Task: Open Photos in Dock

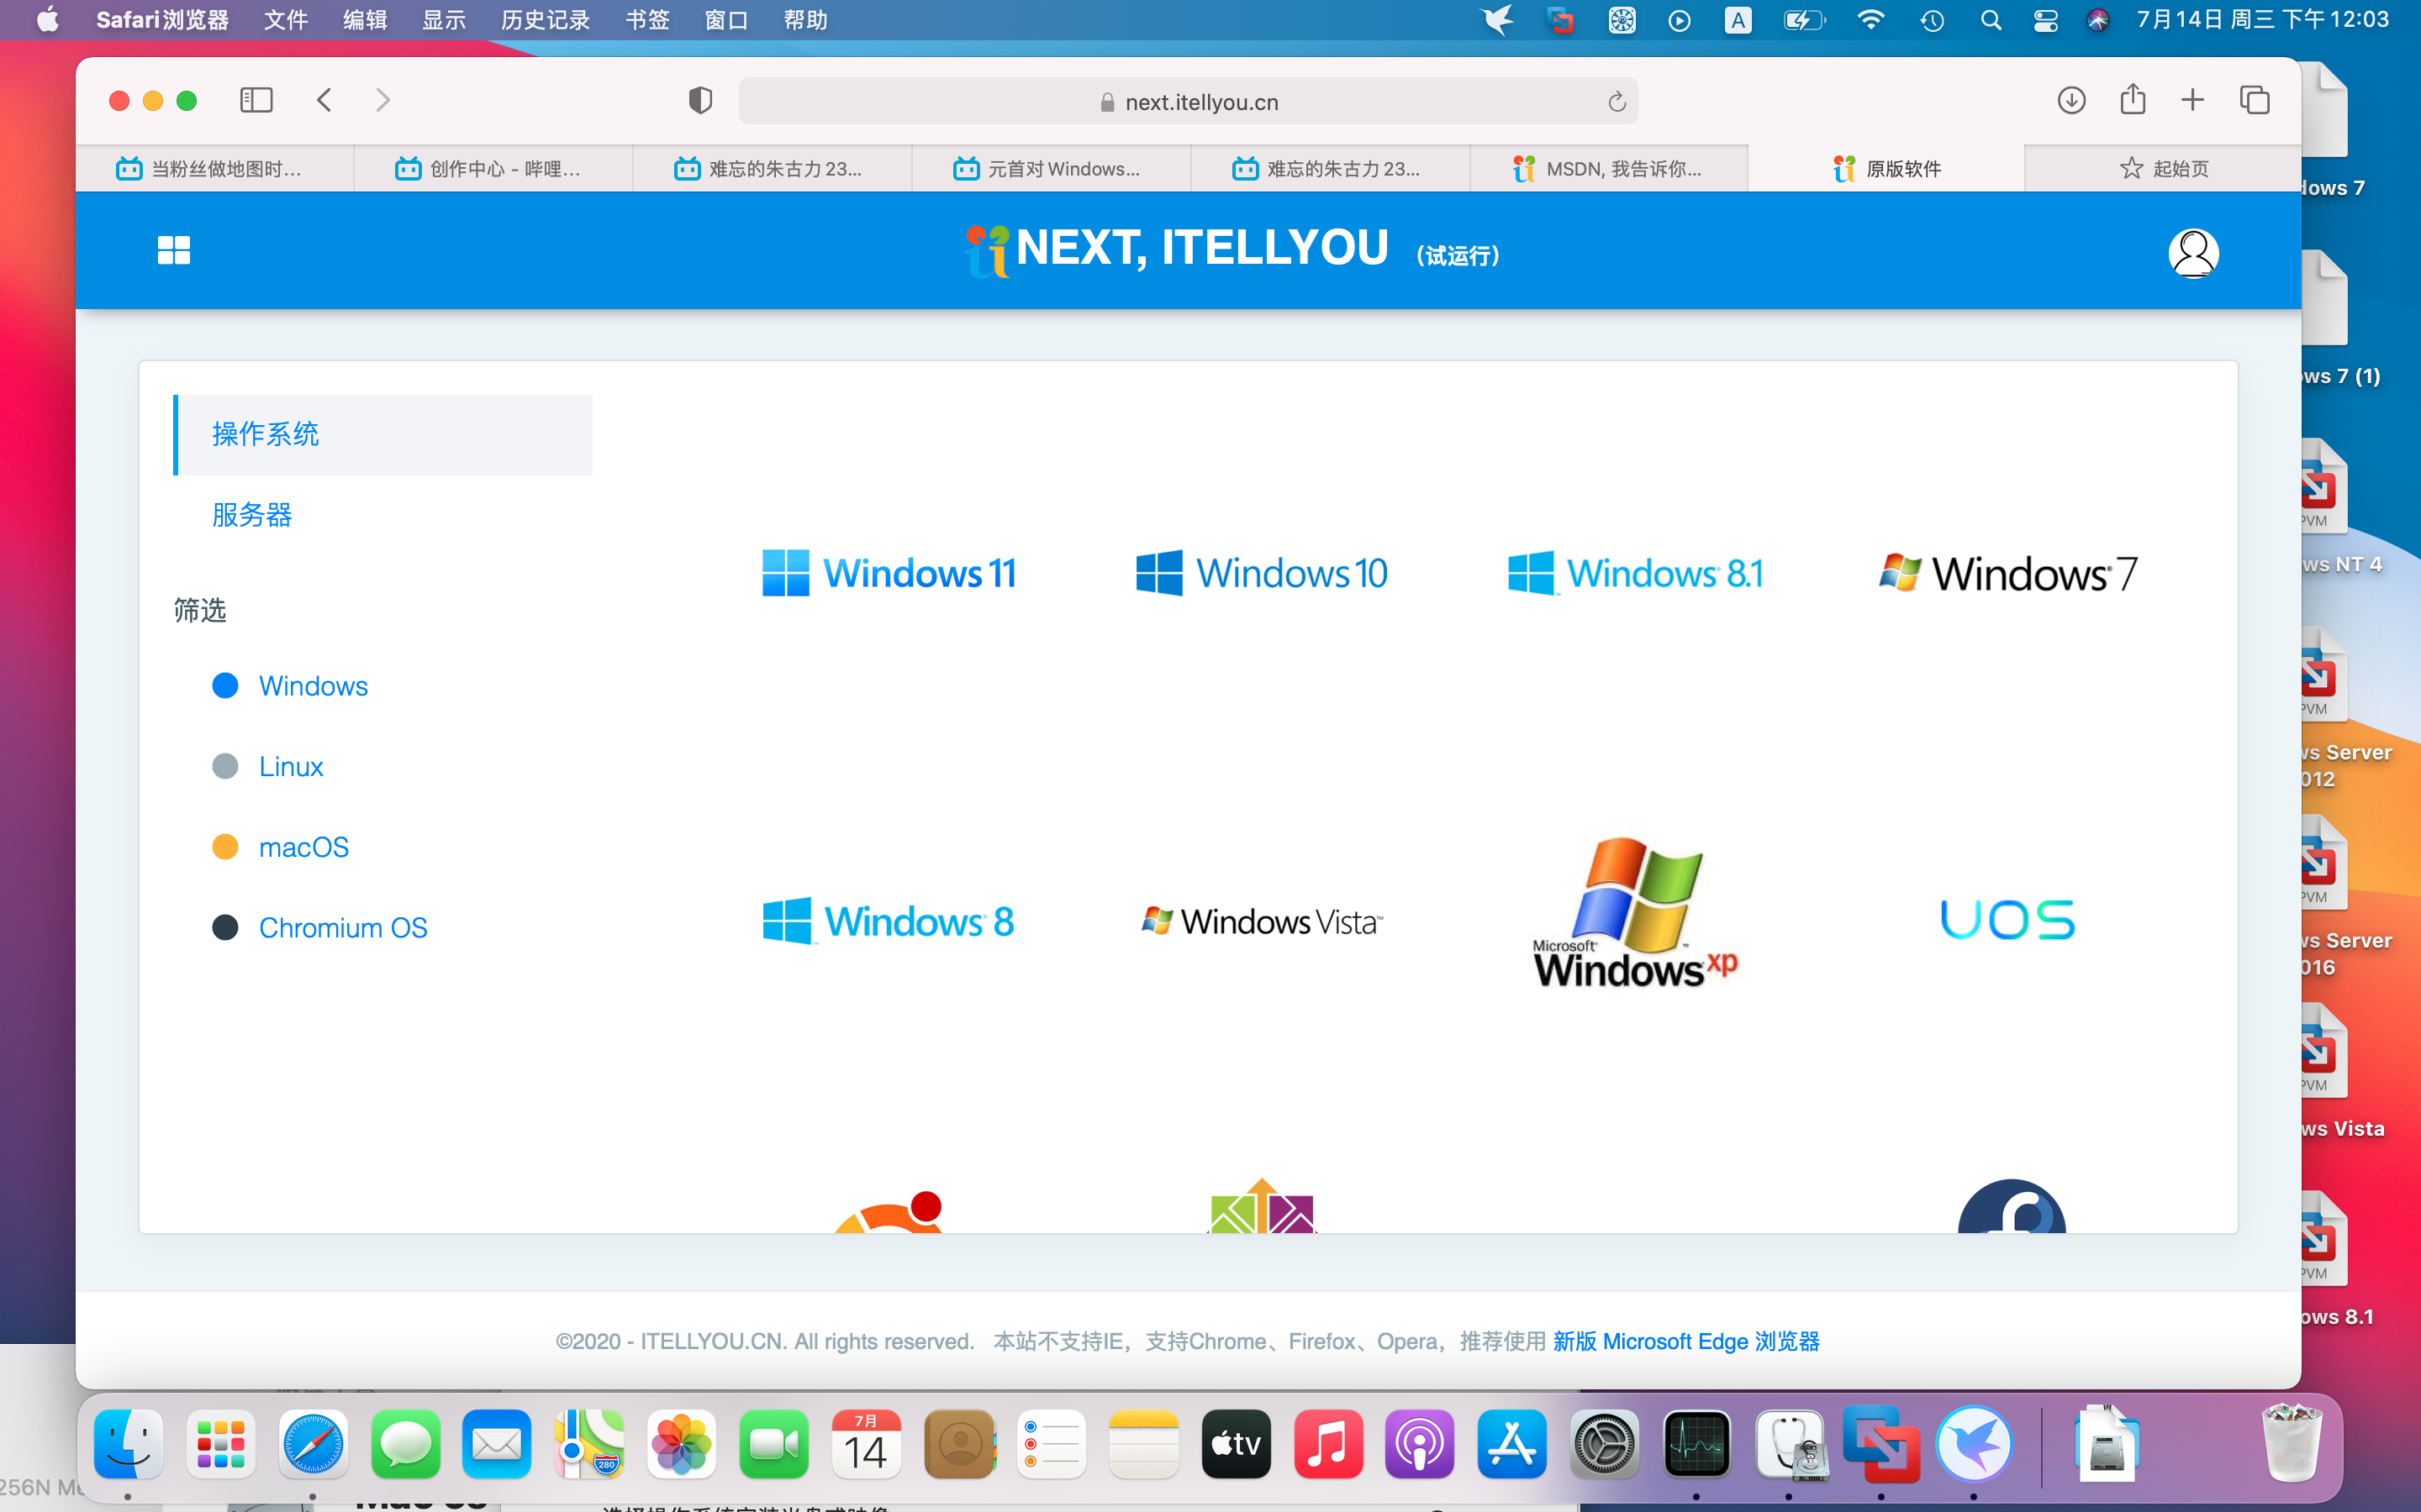Action: [x=681, y=1444]
